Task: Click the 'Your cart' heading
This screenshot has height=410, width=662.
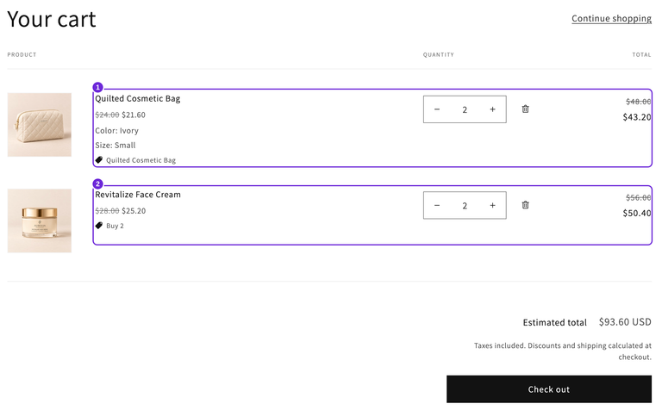Action: [52, 20]
